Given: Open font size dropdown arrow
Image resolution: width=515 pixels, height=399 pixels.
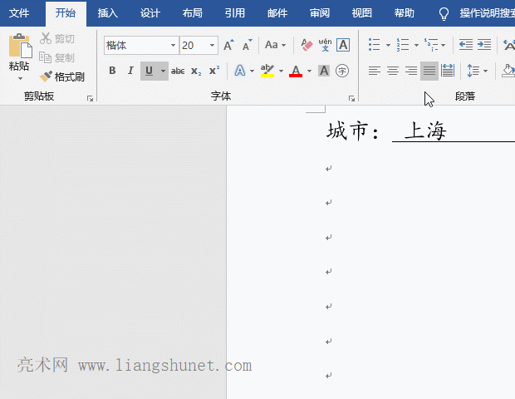Looking at the screenshot, I should tap(212, 45).
